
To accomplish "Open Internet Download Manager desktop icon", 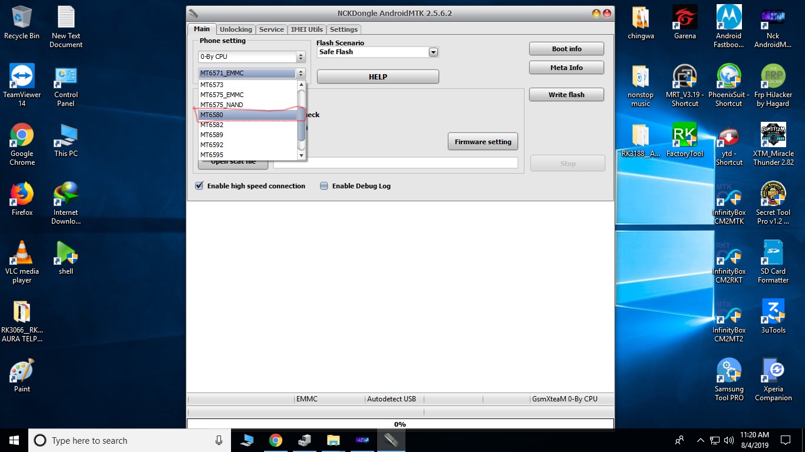I will 66,203.
